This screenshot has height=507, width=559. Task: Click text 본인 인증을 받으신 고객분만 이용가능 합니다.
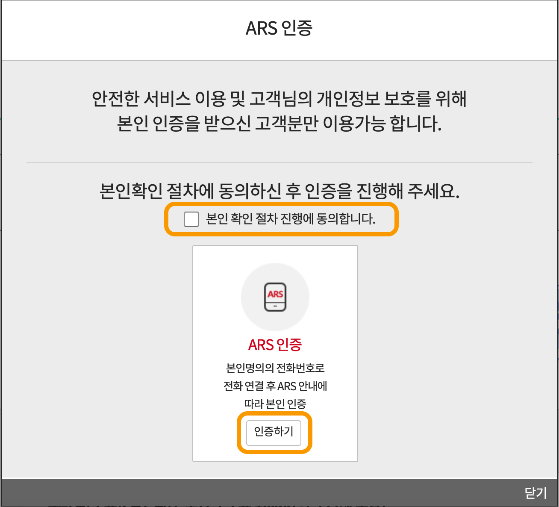[x=279, y=124]
